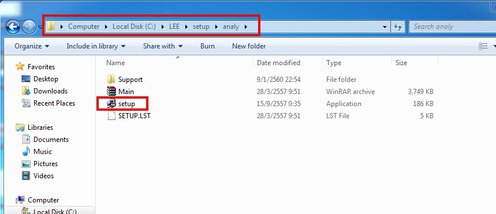Open the recent pages dropdown beside Forward
496x214 pixels.
click(x=40, y=27)
